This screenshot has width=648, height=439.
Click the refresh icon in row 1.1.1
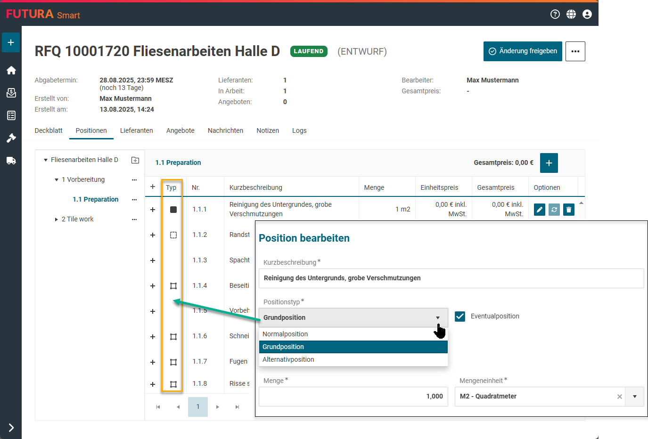pyautogui.click(x=554, y=210)
